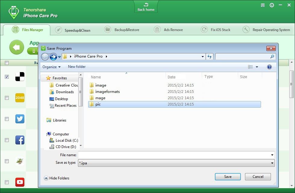
Task: Open the menu list icon in title bar
Action: [x=262, y=5]
